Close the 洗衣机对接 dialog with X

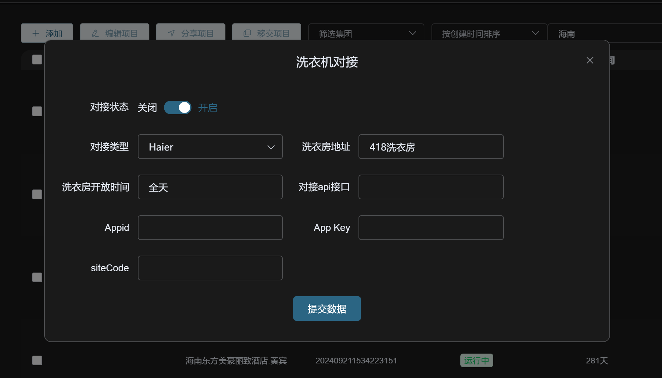click(x=590, y=60)
